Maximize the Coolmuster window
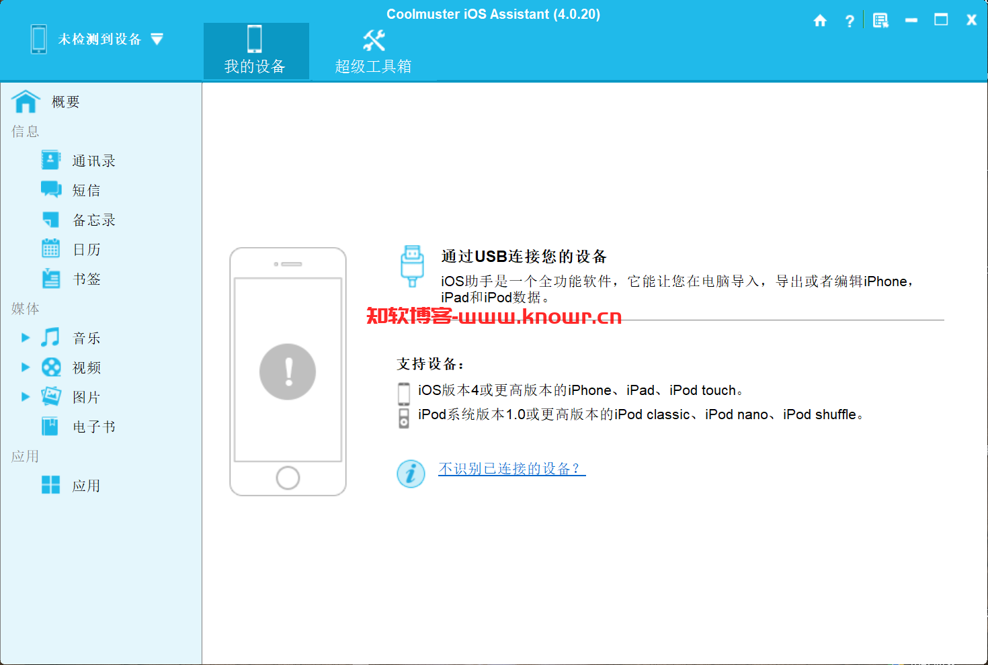The width and height of the screenshot is (988, 665). pyautogui.click(x=941, y=20)
